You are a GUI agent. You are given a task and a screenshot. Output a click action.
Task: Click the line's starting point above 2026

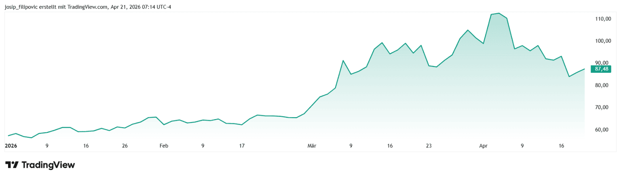pyautogui.click(x=8, y=136)
